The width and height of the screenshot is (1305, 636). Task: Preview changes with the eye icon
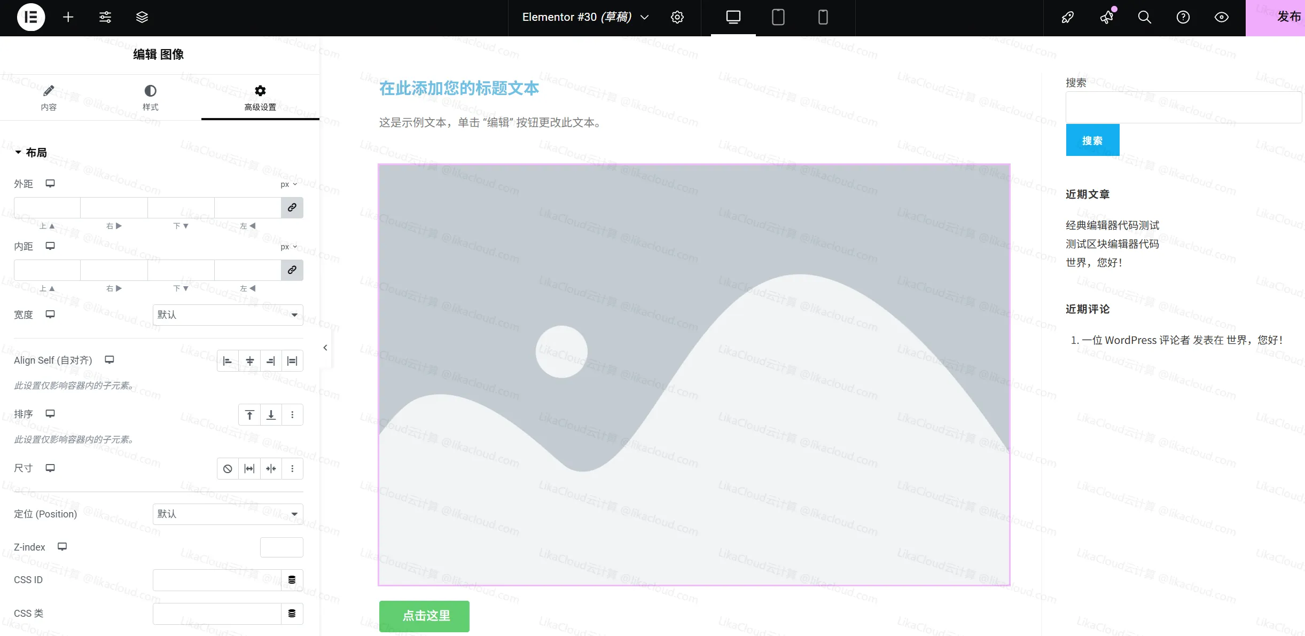(x=1221, y=18)
